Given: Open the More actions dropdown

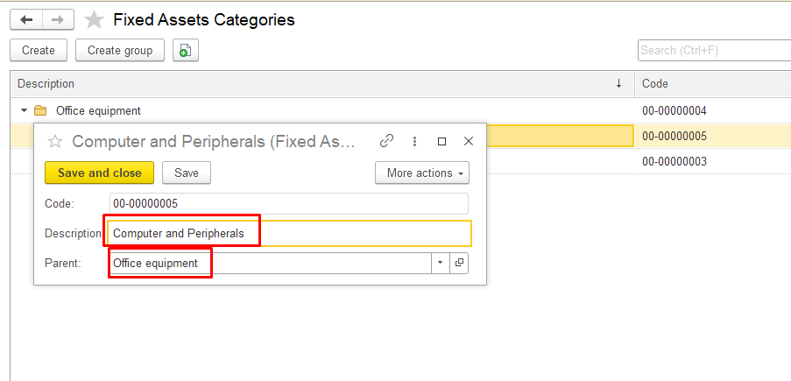Looking at the screenshot, I should 421,173.
